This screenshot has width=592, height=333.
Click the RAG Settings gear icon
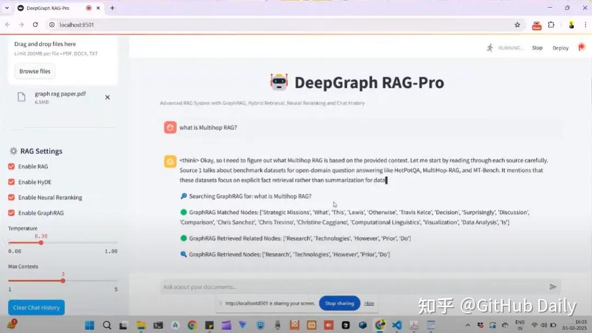[12, 151]
